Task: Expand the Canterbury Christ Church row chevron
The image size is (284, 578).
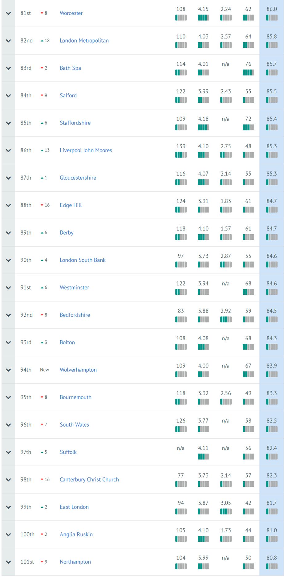Action: pyautogui.click(x=8, y=480)
